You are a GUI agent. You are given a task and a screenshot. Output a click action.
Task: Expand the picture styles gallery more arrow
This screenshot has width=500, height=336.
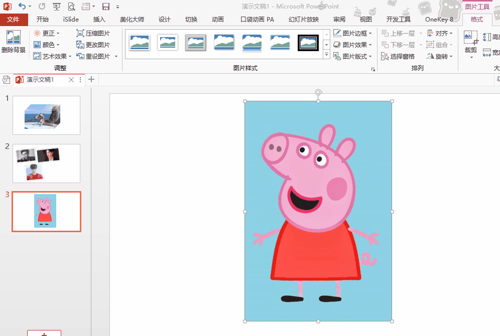(326, 55)
